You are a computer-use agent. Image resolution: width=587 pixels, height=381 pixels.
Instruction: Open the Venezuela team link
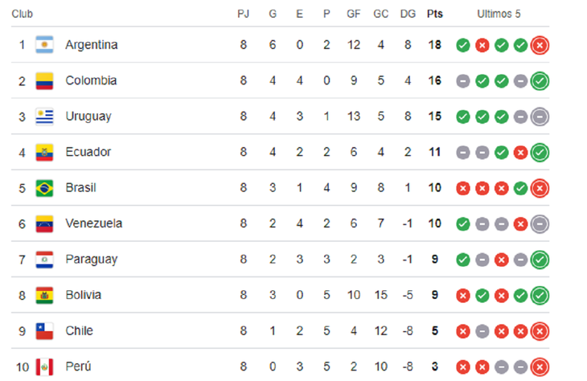point(93,223)
